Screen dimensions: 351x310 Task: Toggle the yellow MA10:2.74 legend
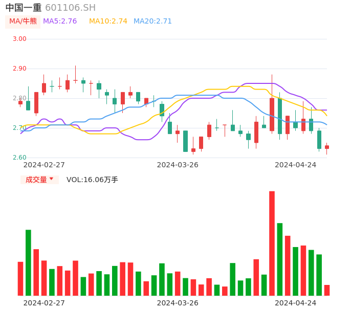pyautogui.click(x=108, y=21)
